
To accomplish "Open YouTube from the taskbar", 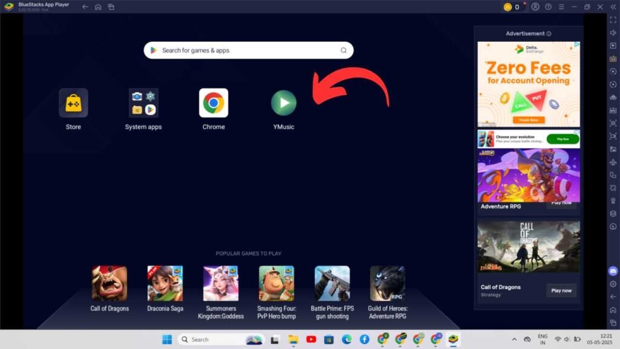I will (x=311, y=339).
